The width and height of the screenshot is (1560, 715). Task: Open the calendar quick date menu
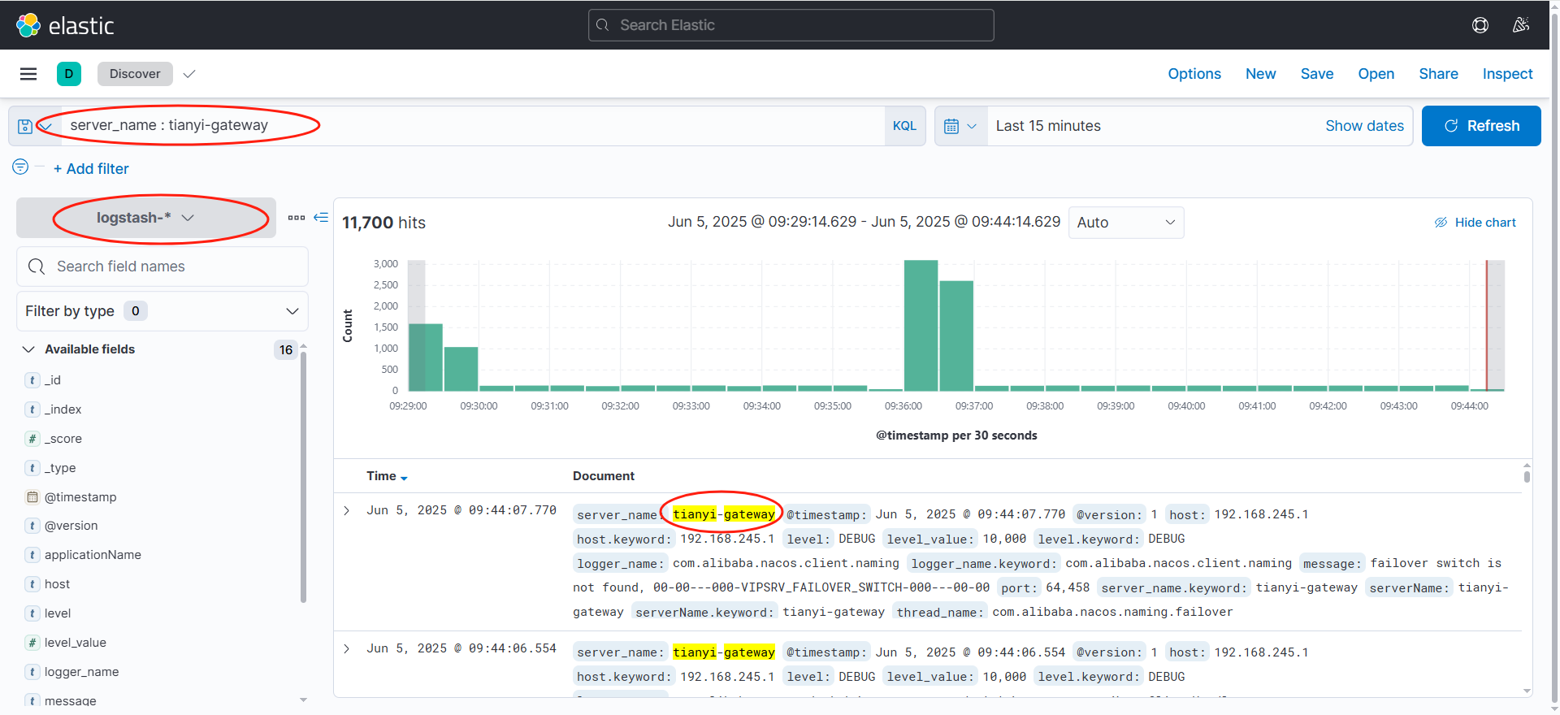point(960,126)
